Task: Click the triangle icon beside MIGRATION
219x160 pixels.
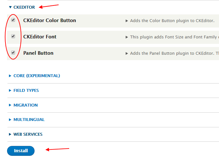Action: coord(10,105)
